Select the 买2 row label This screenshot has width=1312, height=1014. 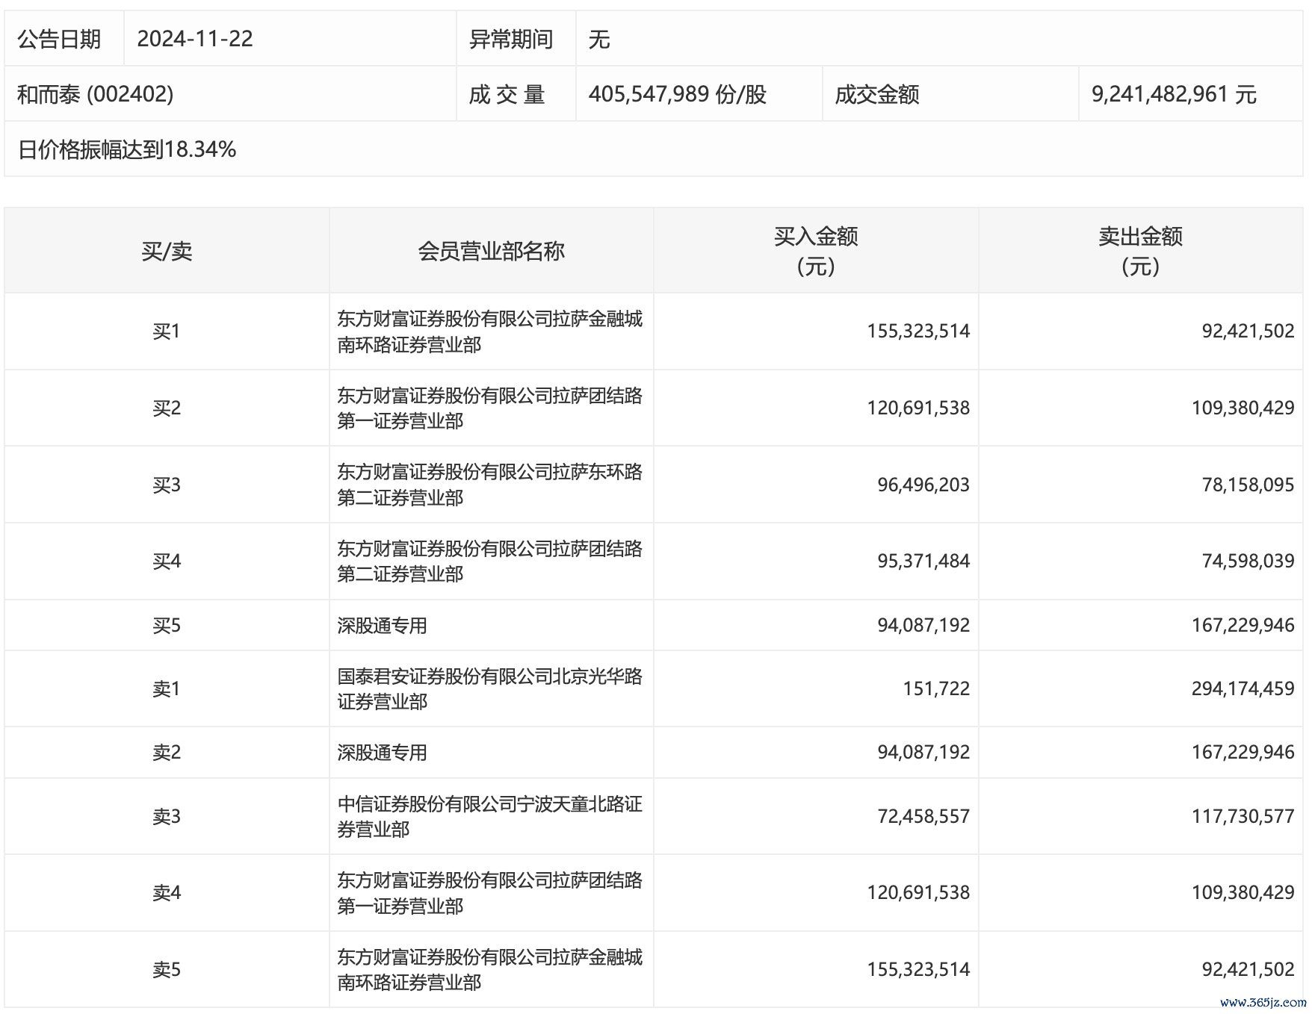pyautogui.click(x=167, y=408)
